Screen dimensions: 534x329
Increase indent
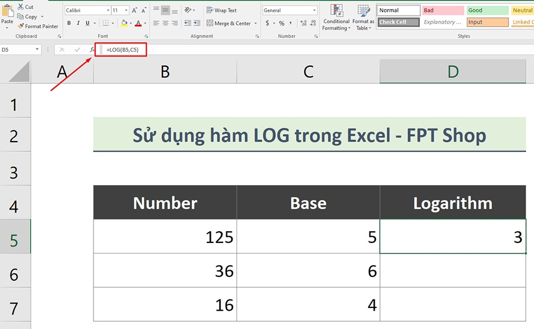pyautogui.click(x=197, y=23)
